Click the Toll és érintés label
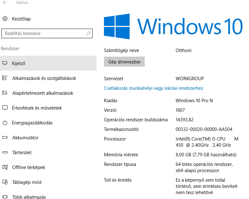Viewport: 249px width, 199px height. (x=118, y=180)
